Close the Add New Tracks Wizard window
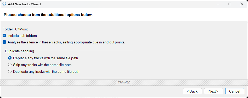This screenshot has width=248, height=98. click(x=242, y=4)
